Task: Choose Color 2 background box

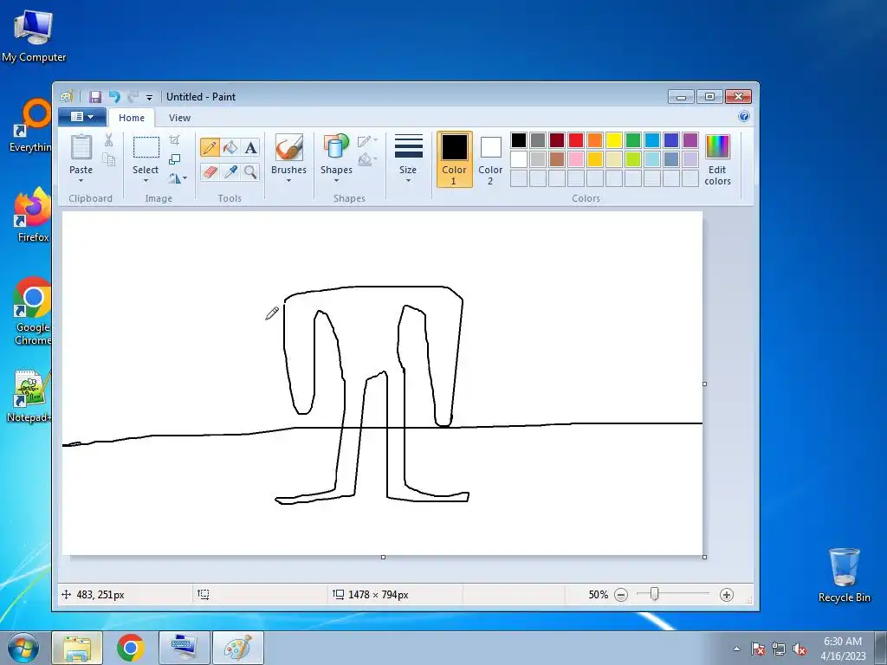Action: [x=490, y=159]
